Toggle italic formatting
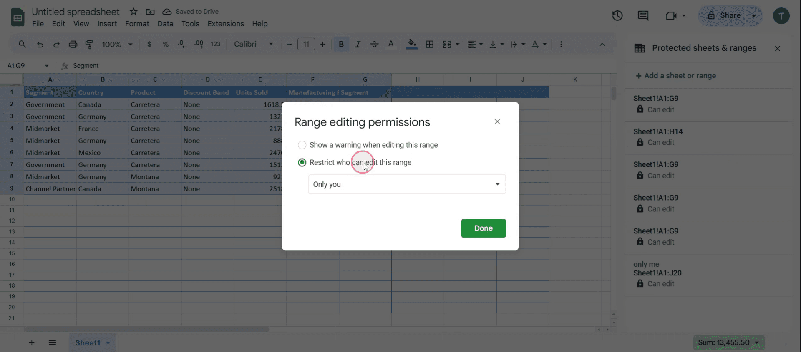This screenshot has width=801, height=352. [358, 44]
